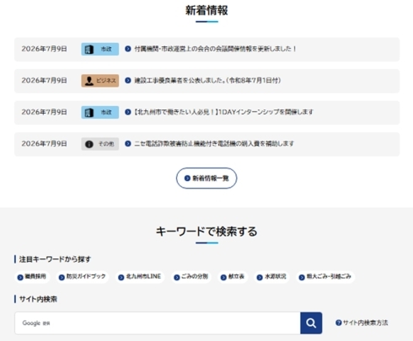Screen dimensions: 413x341
Task: Select the 北九州市LINE keyword chip
Action: coord(140,277)
